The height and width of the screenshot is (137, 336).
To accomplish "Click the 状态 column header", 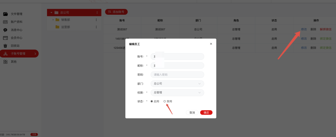I will coord(274,21).
